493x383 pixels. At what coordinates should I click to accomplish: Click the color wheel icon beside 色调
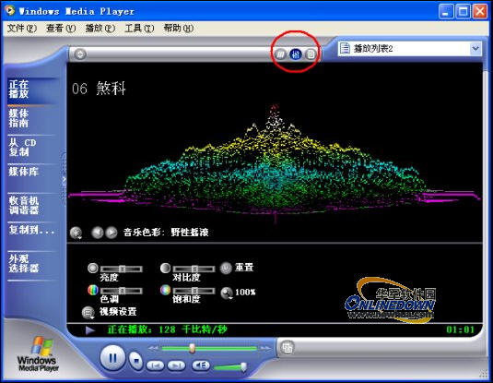pos(93,290)
